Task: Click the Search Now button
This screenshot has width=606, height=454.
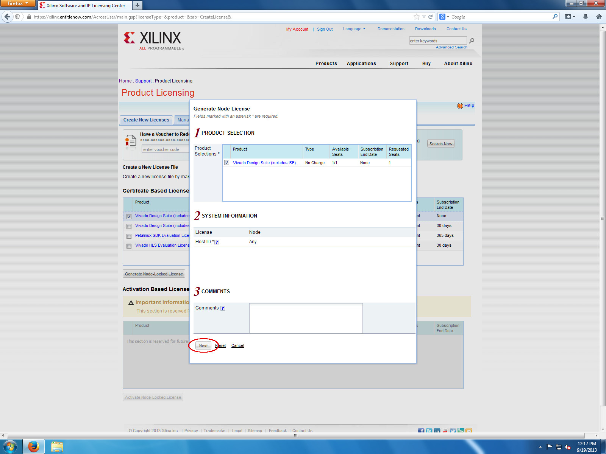Action: tap(440, 144)
